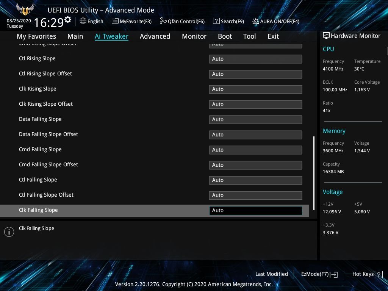
Task: Click the TUF logo emblem
Action: 25,9
